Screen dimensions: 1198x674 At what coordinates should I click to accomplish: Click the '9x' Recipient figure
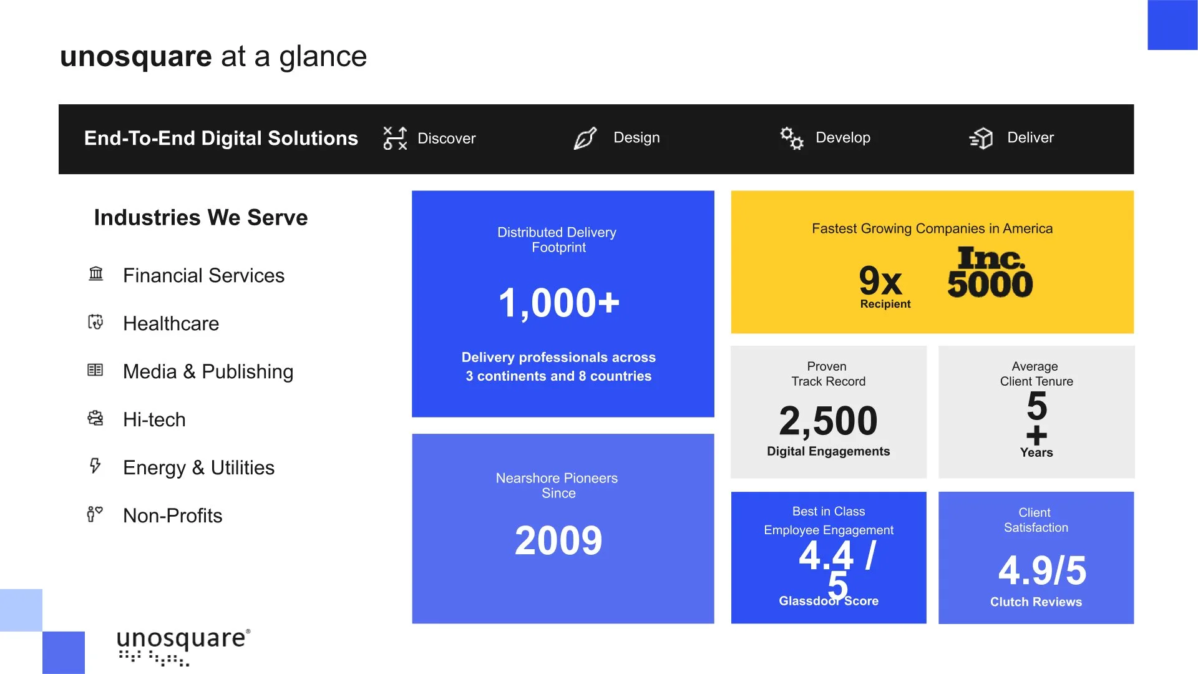coord(880,280)
